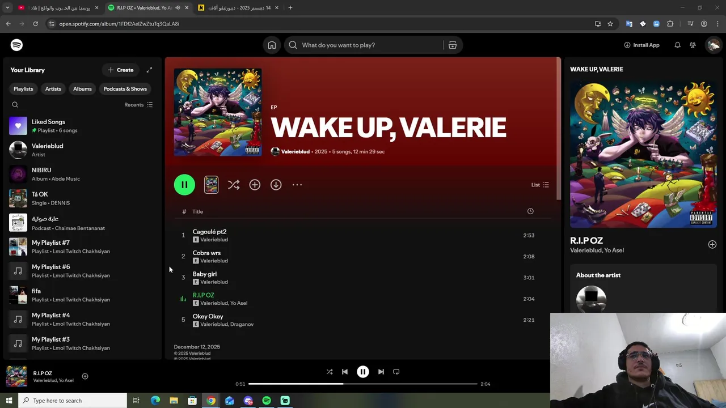
Task: Add album to Your Library plus icon
Action: pos(255,185)
